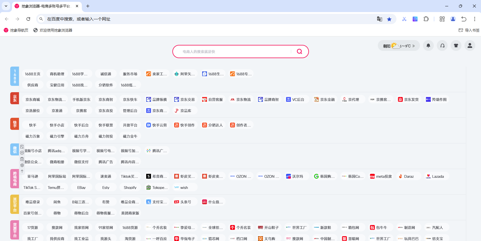Open the 1688主页 link

pos(32,74)
